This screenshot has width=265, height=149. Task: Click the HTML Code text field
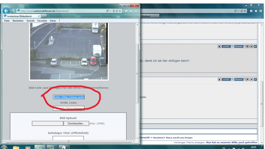click(69, 108)
